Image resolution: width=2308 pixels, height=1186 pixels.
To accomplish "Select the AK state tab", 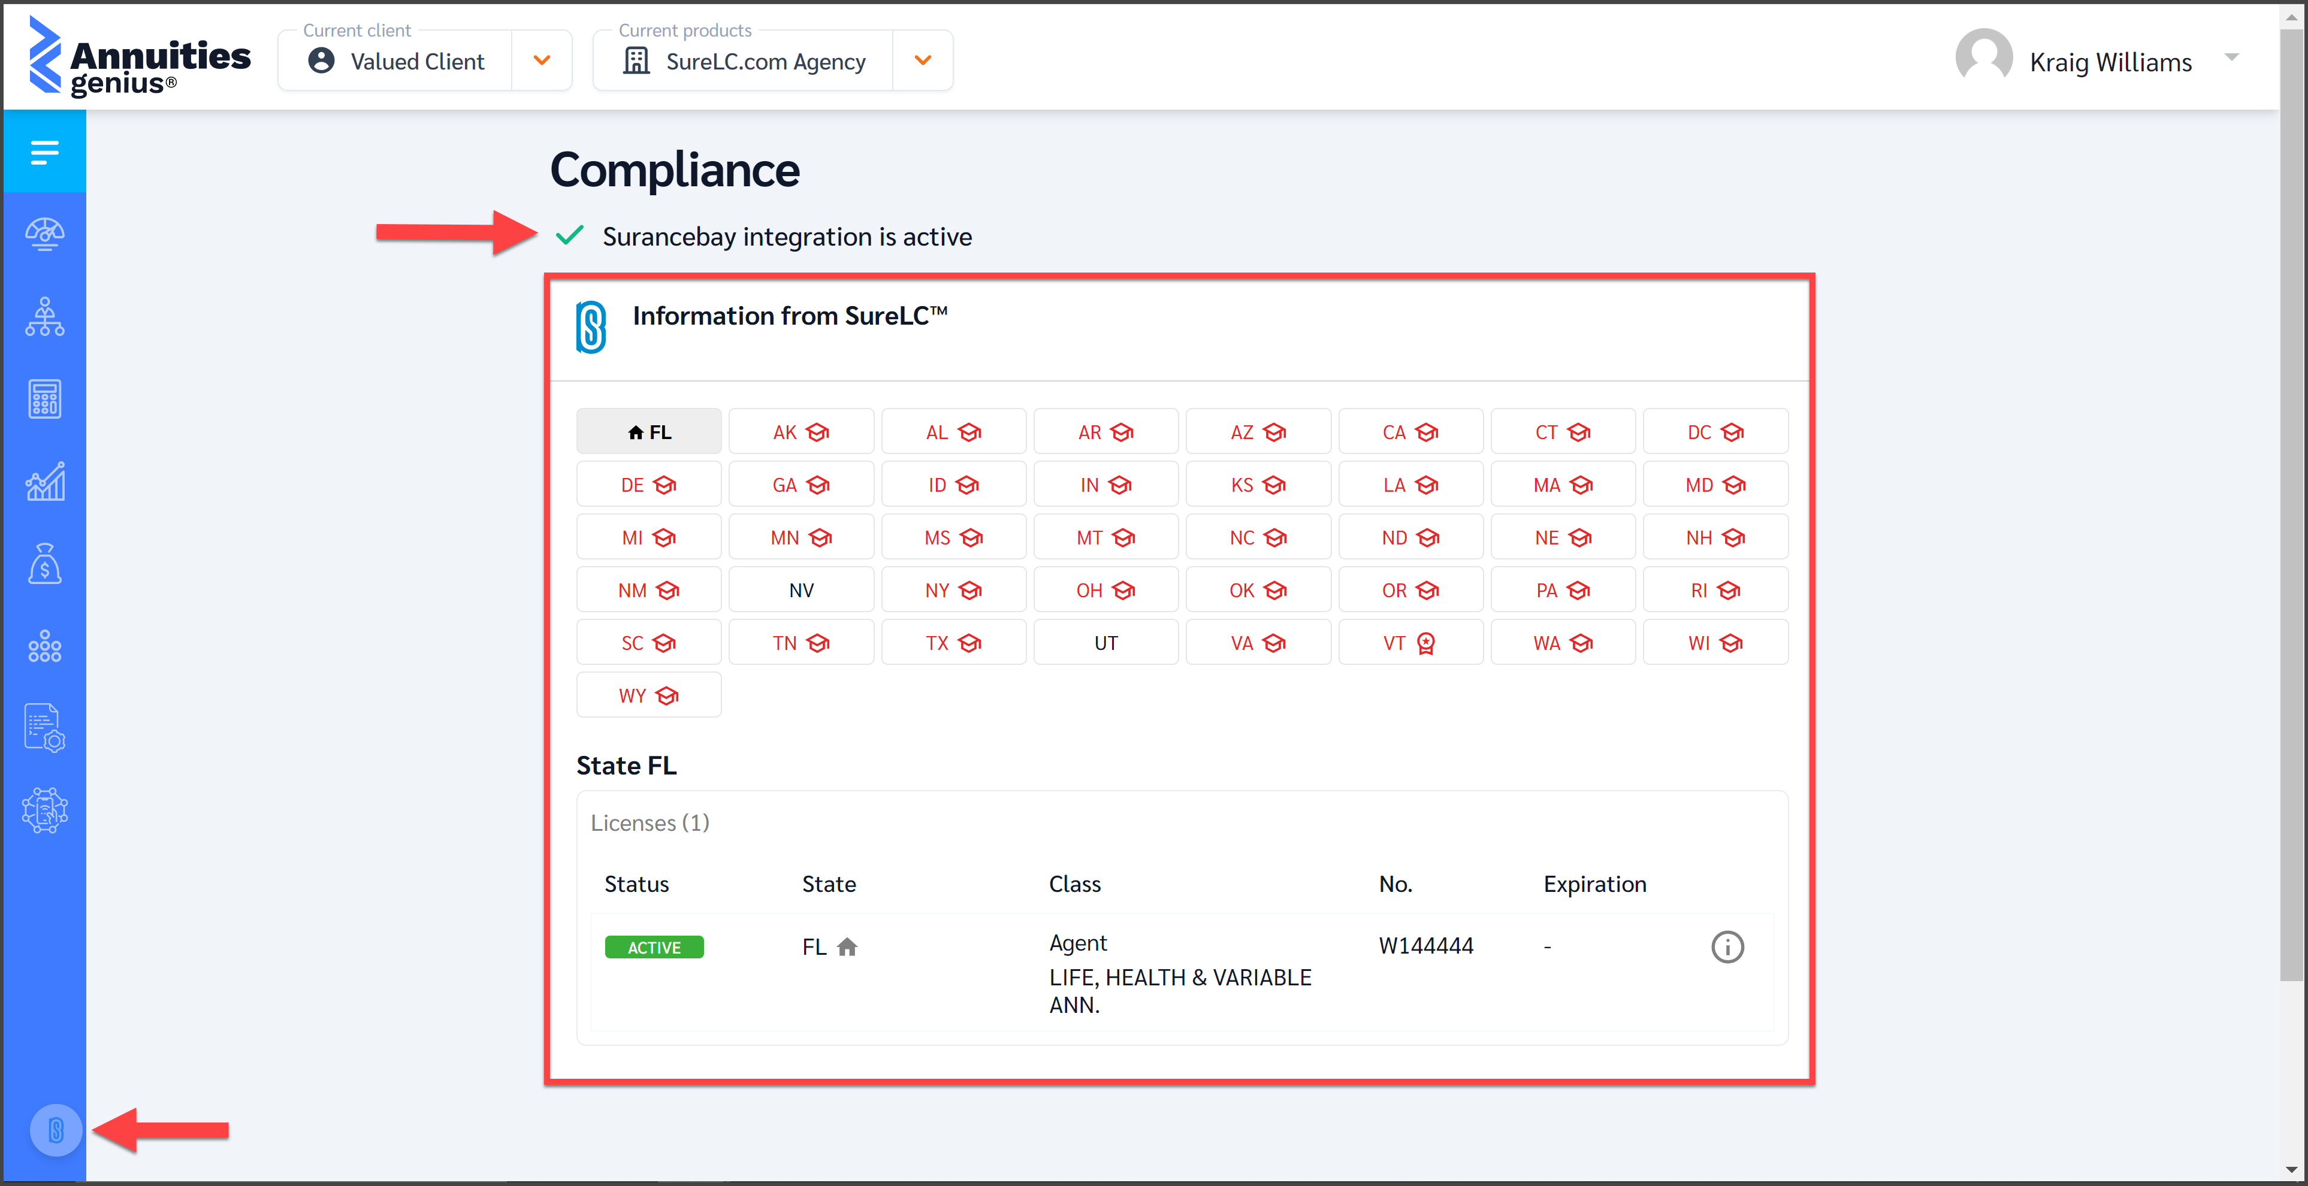I will 801,432.
